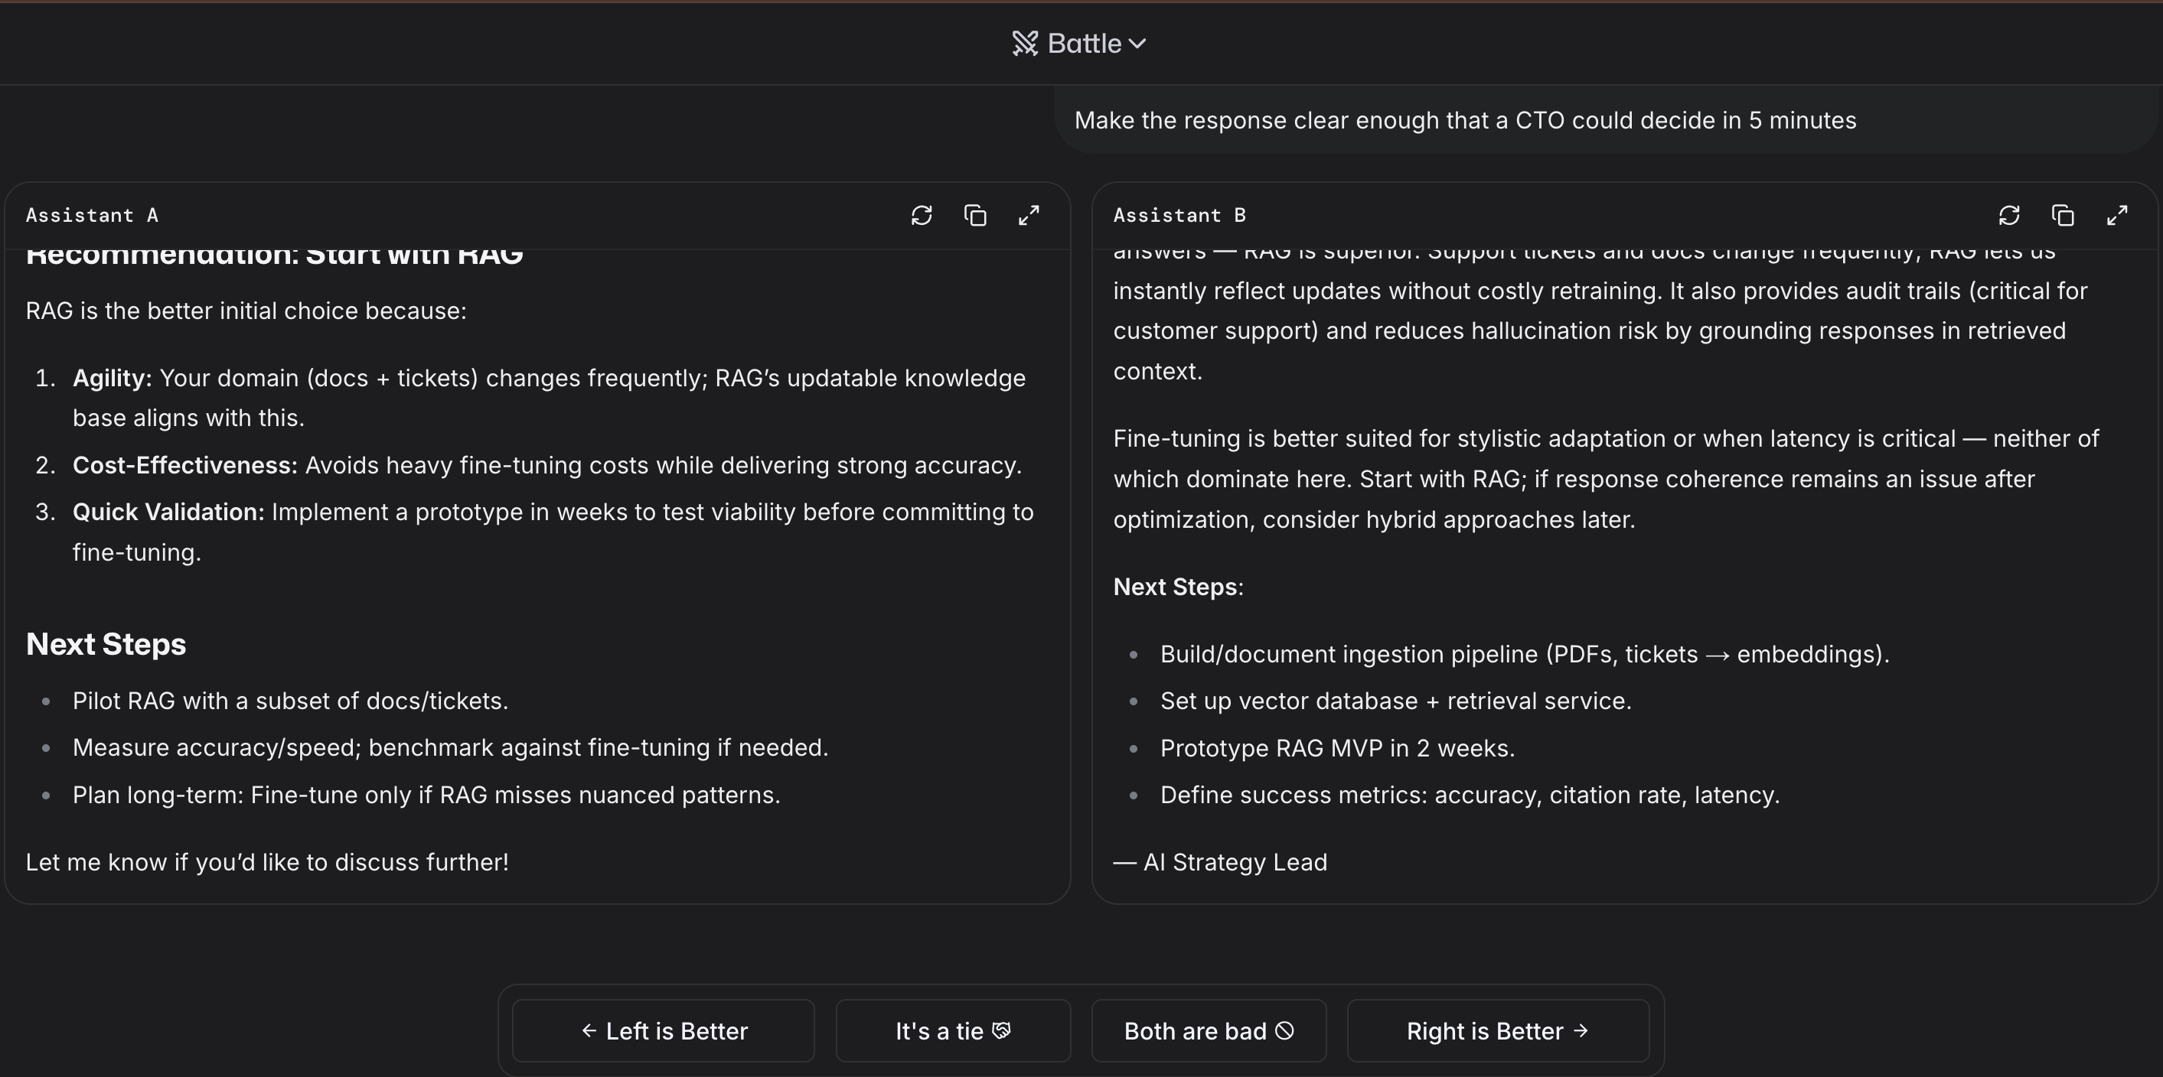
Task: Click the Assistant A panel header
Action: 93,215
